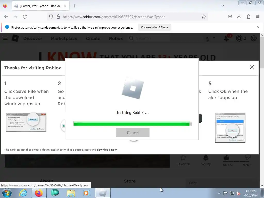Open the Firefox application menu
The height and width of the screenshot is (198, 264).
click(x=258, y=16)
